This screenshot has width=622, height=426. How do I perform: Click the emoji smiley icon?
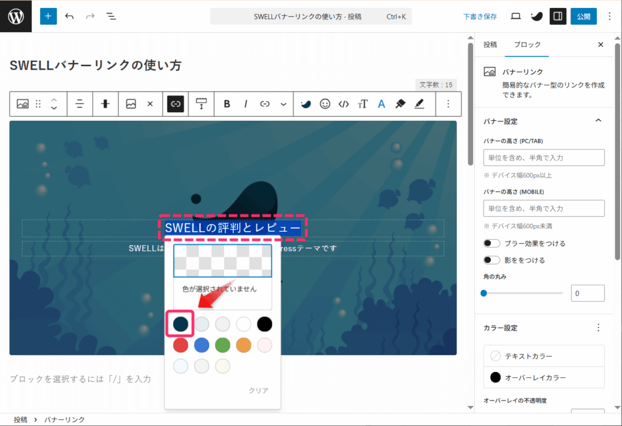click(325, 104)
